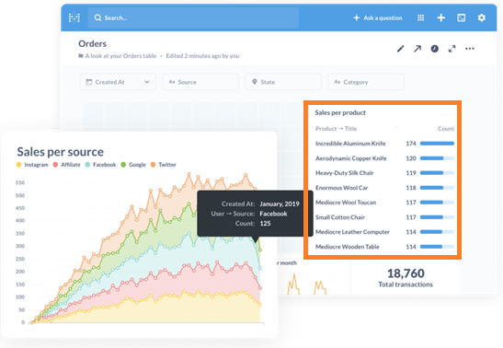
Task: Open the Category filter field
Action: 366,82
